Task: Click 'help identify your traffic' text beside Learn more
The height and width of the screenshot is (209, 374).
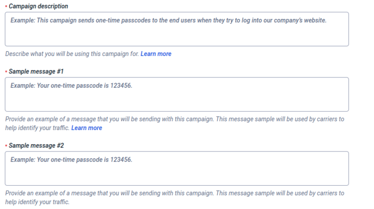Action: (37, 128)
